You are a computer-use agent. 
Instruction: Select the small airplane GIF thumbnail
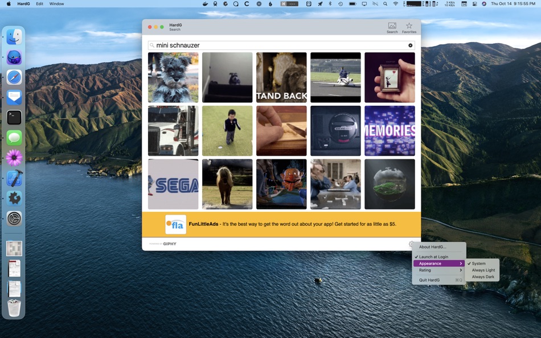(335, 77)
